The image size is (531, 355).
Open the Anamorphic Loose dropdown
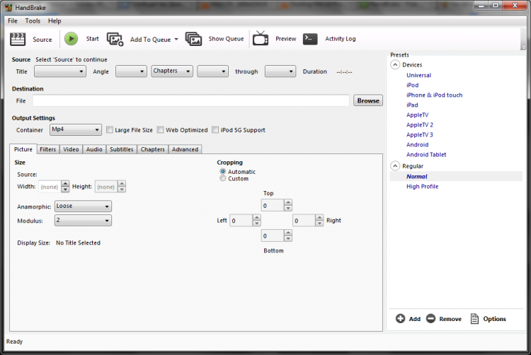coord(83,206)
